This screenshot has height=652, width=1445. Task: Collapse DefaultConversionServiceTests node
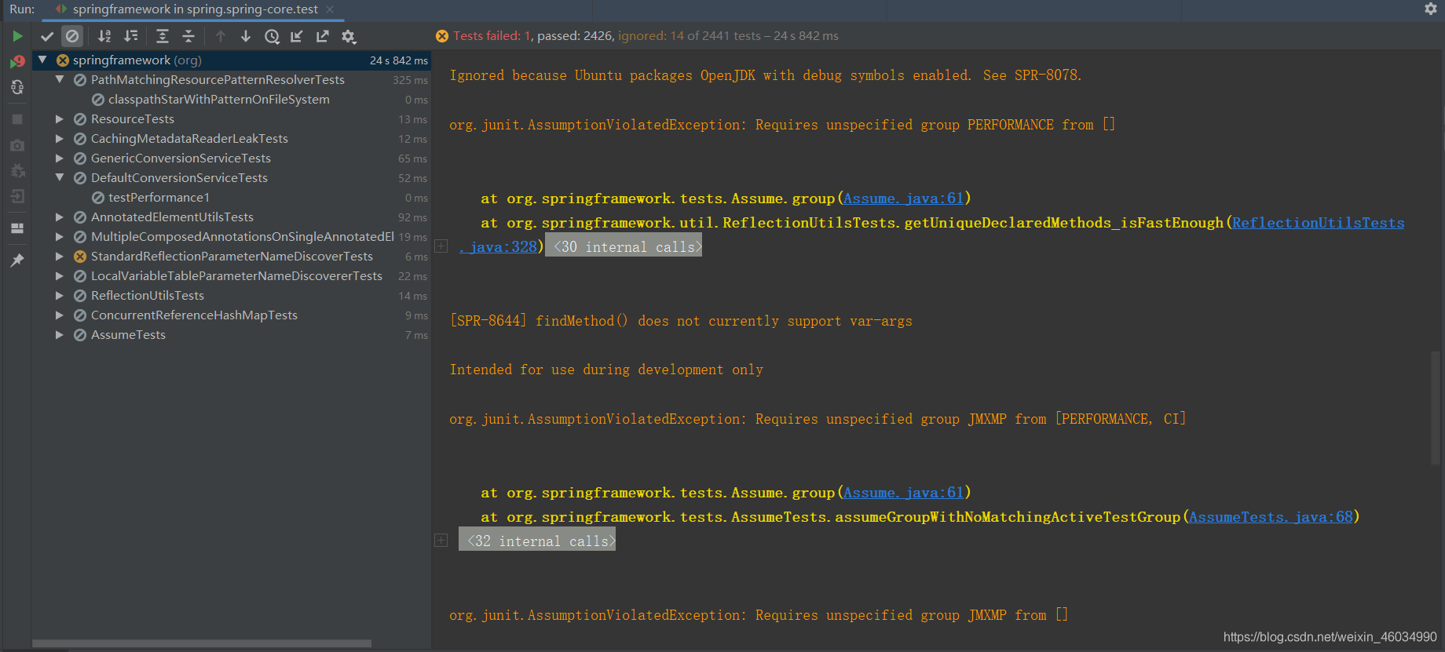(x=60, y=177)
